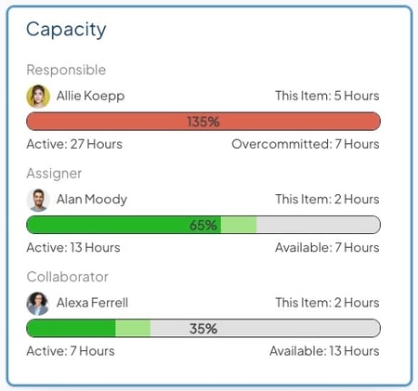
Task: Click the Collaborator section heading
Action: pos(68,277)
